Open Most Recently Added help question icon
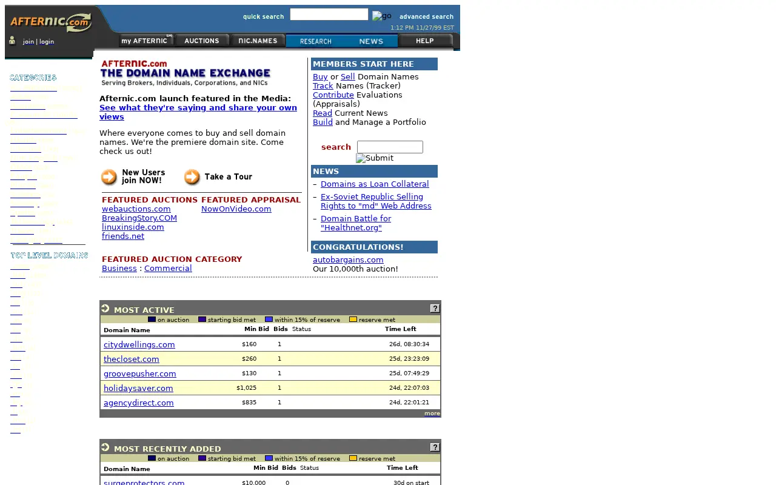Image resolution: width=776 pixels, height=485 pixels. (435, 447)
